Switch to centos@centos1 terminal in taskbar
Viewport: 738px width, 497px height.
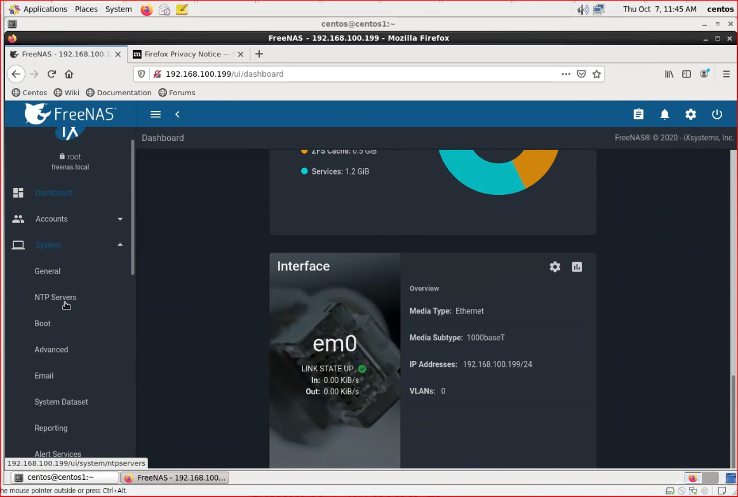[x=65, y=478]
